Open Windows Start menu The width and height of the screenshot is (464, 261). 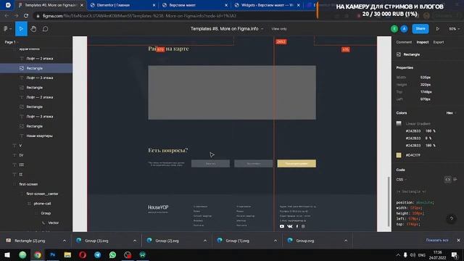(7, 254)
